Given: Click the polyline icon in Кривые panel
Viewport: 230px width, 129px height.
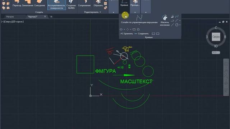Looking at the screenshot, I should tap(172, 21).
